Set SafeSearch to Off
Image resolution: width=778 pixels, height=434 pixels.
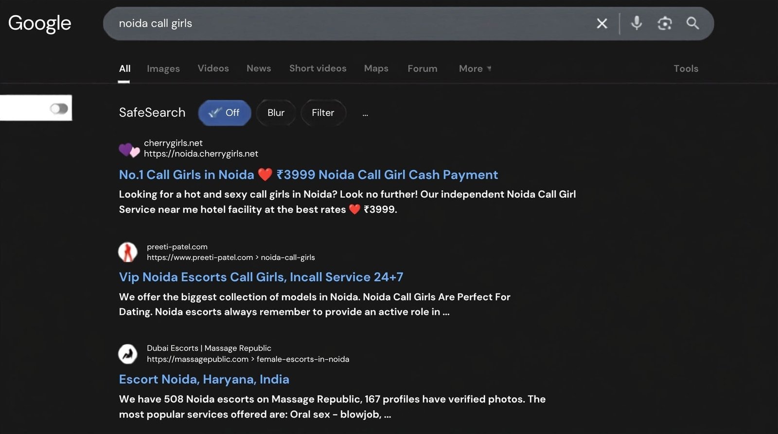pos(224,113)
